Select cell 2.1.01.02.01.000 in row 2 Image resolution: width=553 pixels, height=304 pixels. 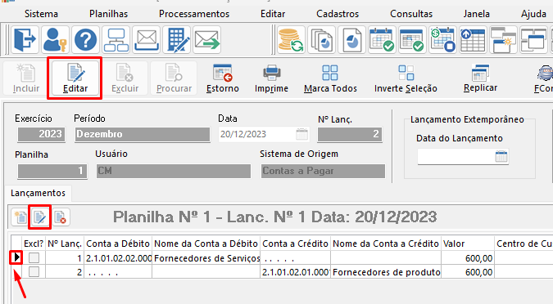pos(295,272)
